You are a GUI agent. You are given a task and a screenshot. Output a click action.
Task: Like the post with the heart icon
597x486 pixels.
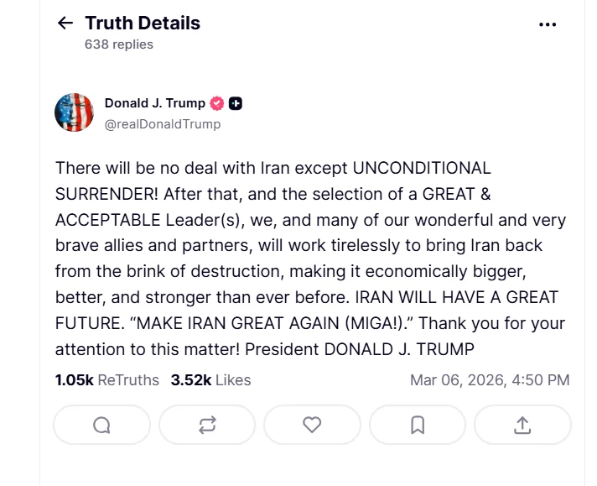(x=312, y=425)
